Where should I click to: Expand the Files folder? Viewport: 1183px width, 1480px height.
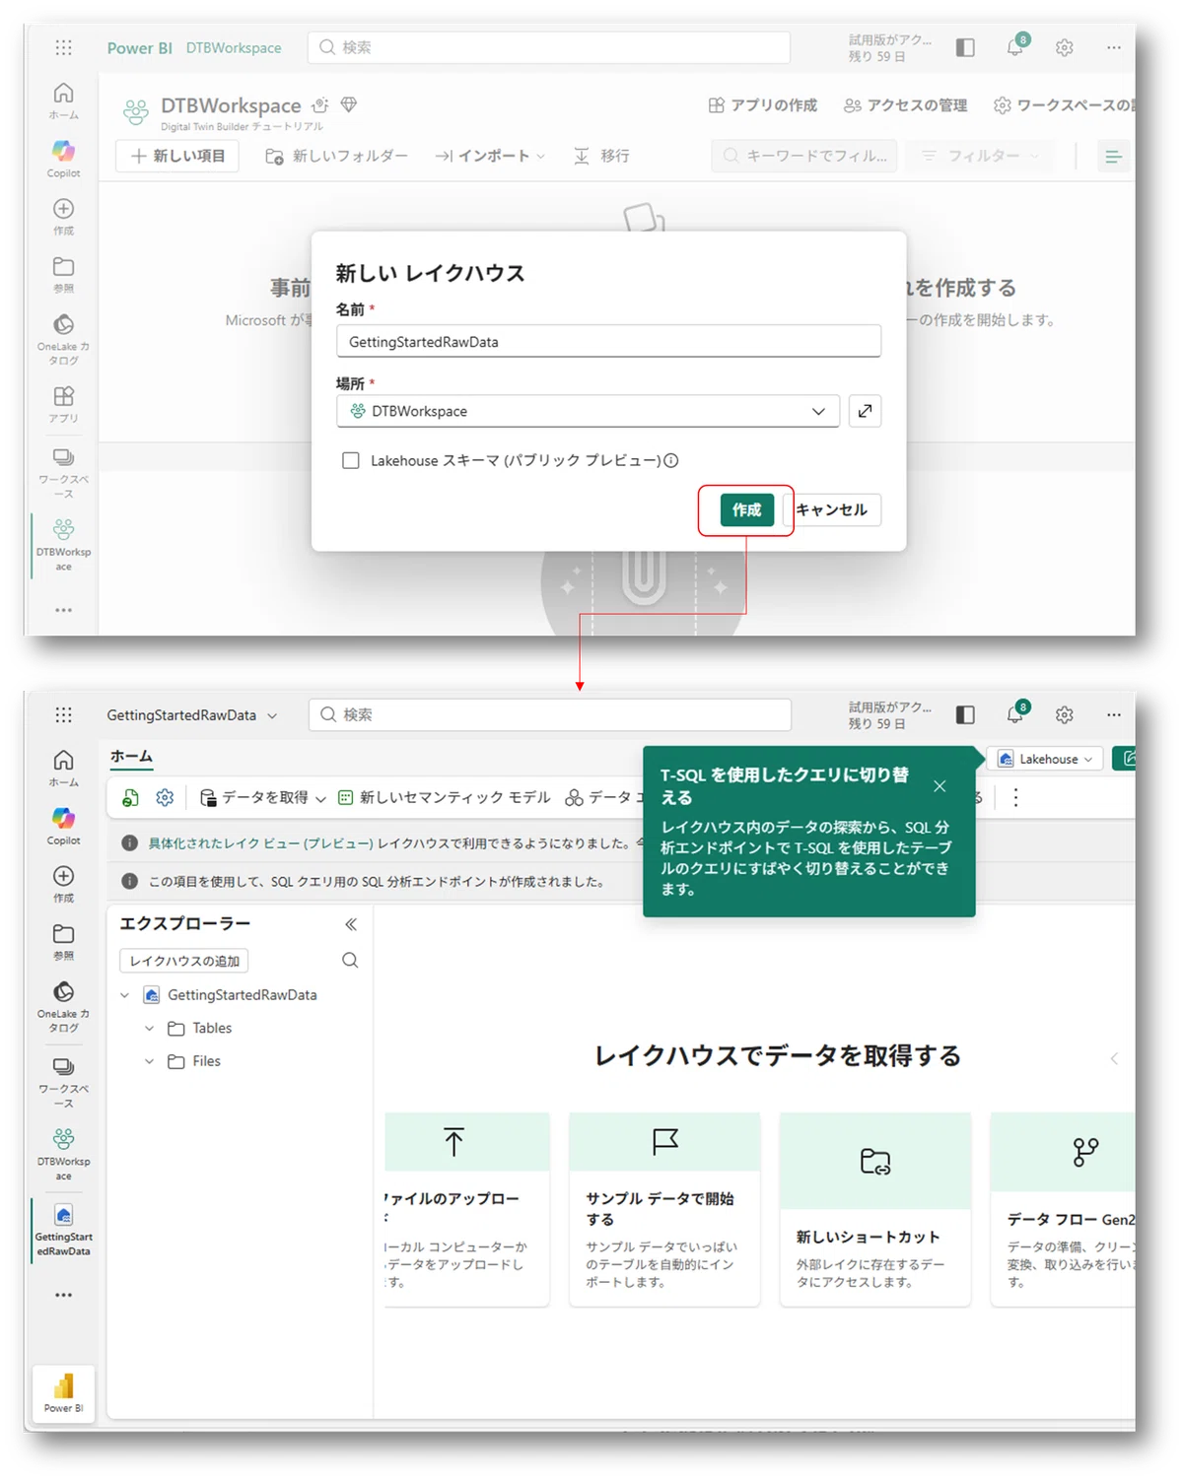tap(150, 1061)
